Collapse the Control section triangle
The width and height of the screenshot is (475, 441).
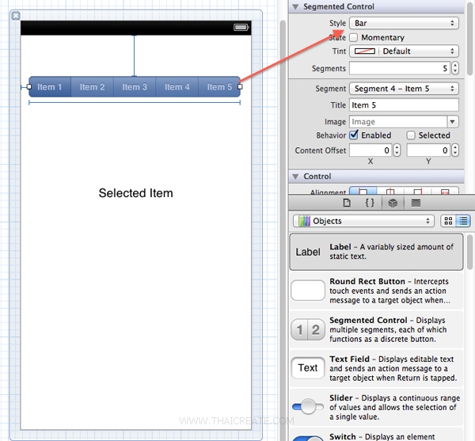295,177
